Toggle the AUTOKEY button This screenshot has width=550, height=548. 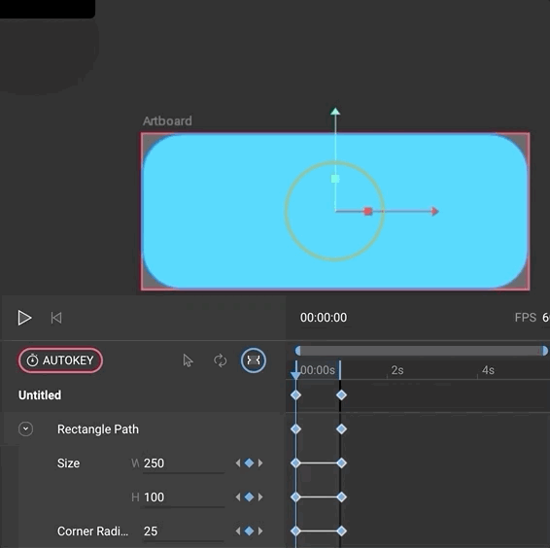pos(60,360)
